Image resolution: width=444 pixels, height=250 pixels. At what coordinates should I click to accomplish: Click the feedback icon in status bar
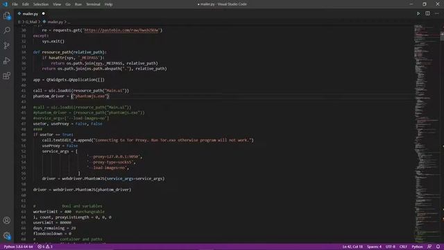point(429,247)
